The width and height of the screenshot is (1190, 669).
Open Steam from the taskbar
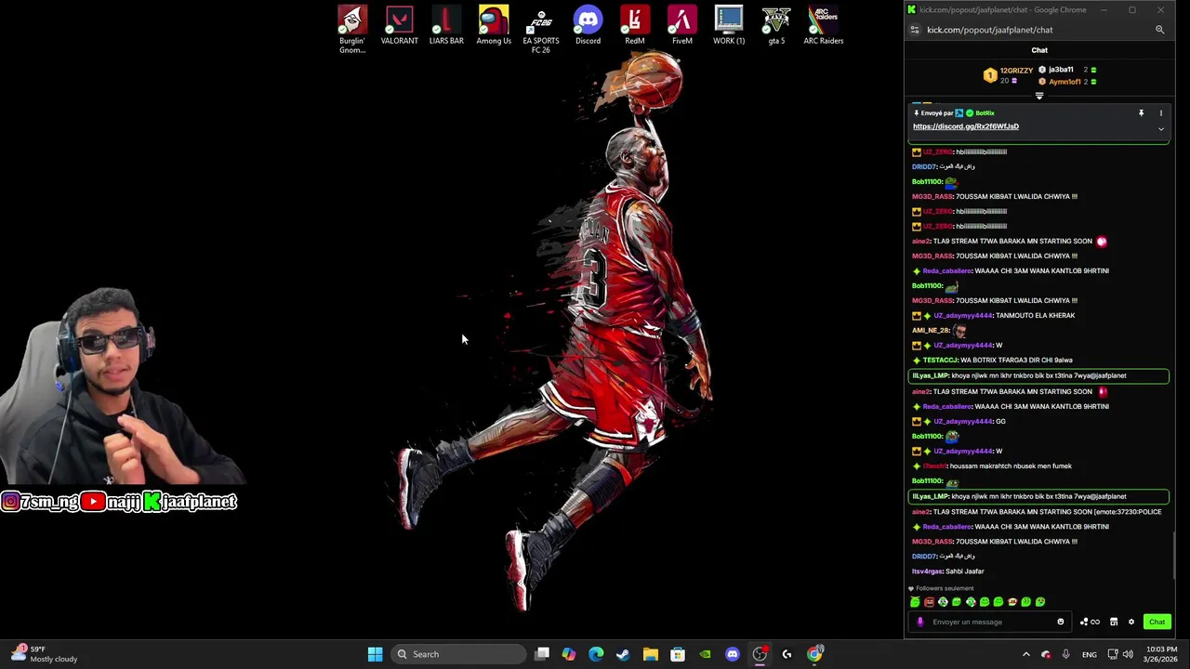pos(623,654)
